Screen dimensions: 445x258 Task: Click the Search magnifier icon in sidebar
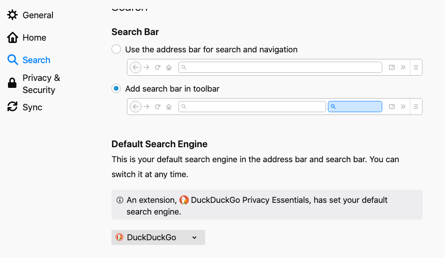click(x=12, y=60)
